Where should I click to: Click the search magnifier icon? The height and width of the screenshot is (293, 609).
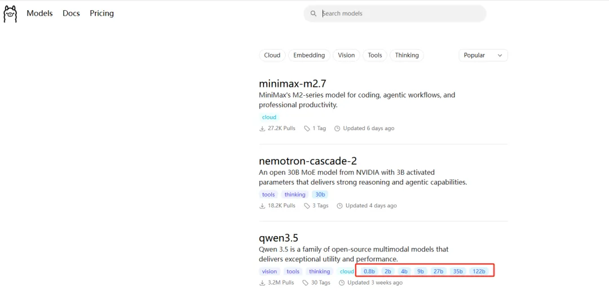(x=314, y=14)
